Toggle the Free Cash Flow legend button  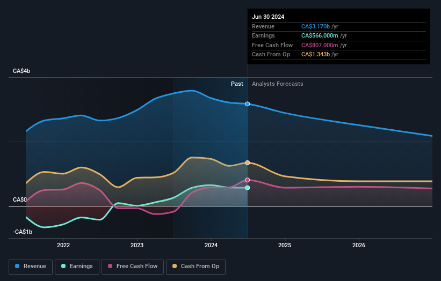133,267
